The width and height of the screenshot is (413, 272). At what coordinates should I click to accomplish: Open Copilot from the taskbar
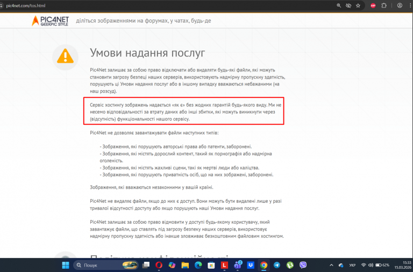point(172,265)
